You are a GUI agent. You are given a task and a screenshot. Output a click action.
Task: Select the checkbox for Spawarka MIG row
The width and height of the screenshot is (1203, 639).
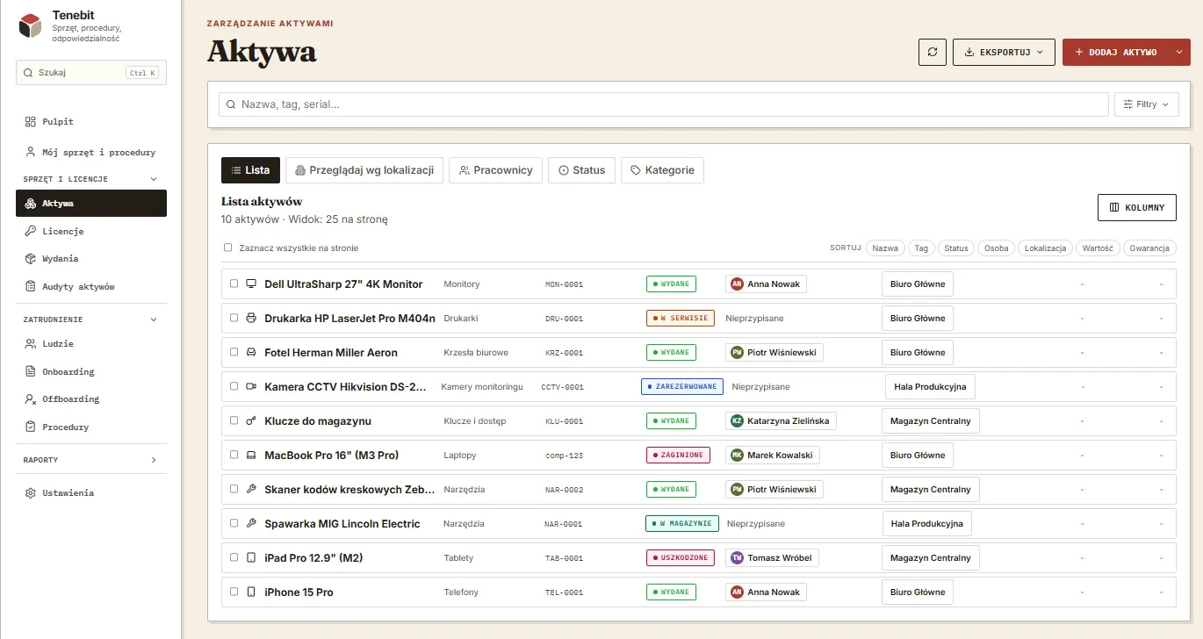(234, 524)
